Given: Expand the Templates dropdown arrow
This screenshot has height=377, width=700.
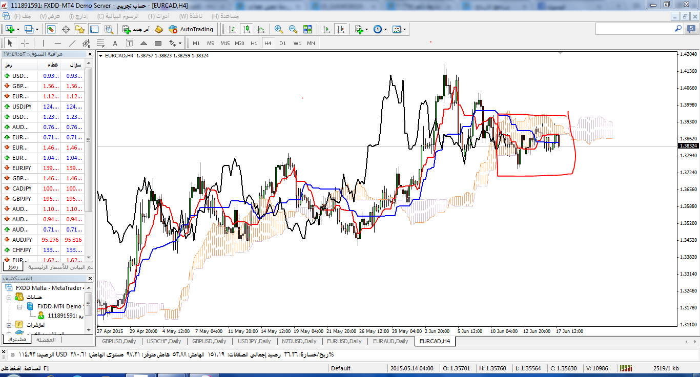Looking at the screenshot, I should (405, 29).
